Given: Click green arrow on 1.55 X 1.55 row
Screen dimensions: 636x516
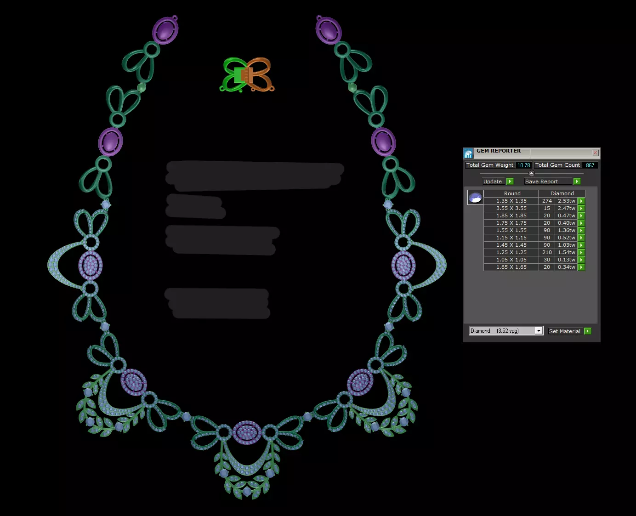Looking at the screenshot, I should point(581,231).
